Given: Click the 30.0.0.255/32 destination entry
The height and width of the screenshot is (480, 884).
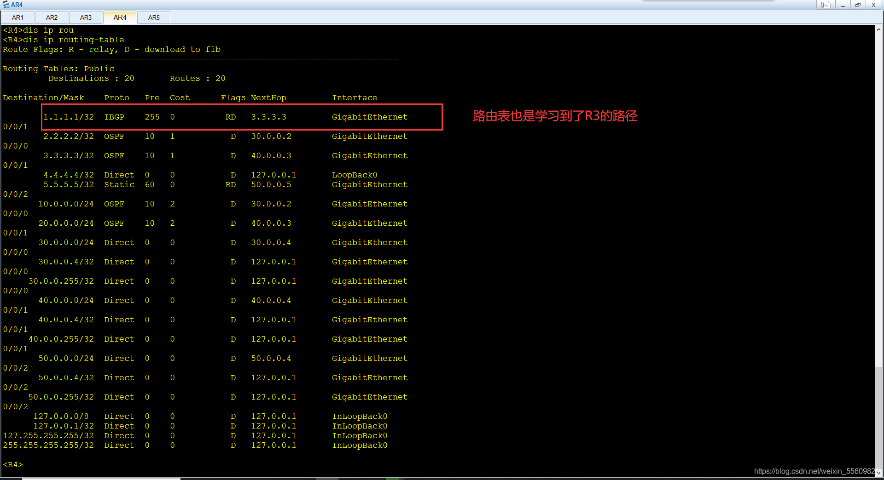Looking at the screenshot, I should pos(61,281).
